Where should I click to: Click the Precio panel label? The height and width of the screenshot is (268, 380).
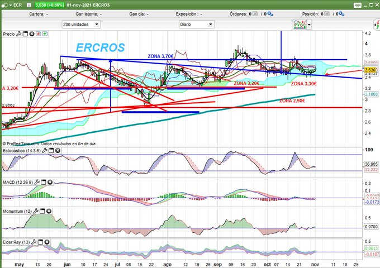coord(9,34)
